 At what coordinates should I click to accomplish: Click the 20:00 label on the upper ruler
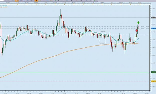pyautogui.click(x=140, y=3)
